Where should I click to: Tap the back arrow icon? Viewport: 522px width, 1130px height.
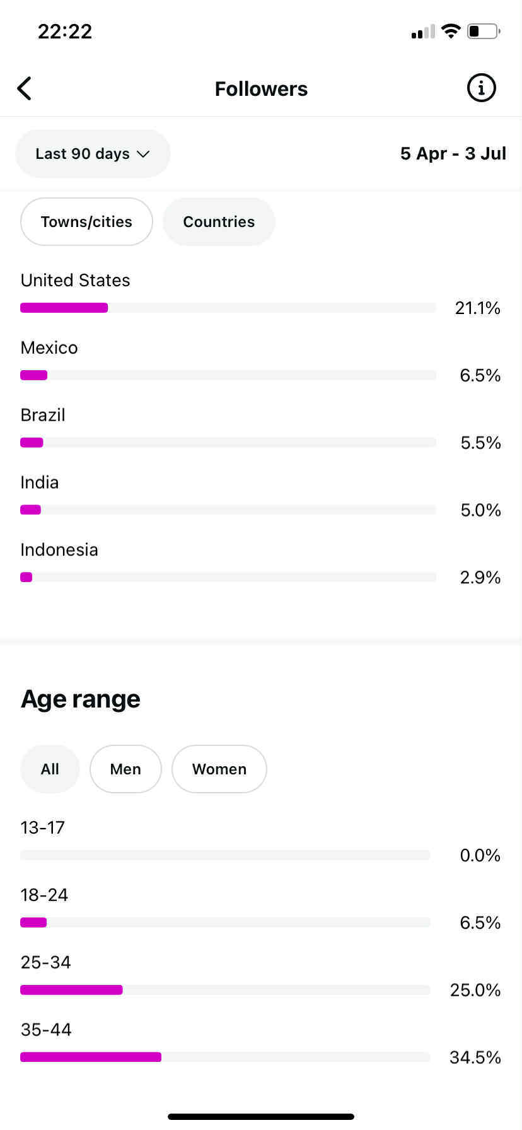point(25,89)
